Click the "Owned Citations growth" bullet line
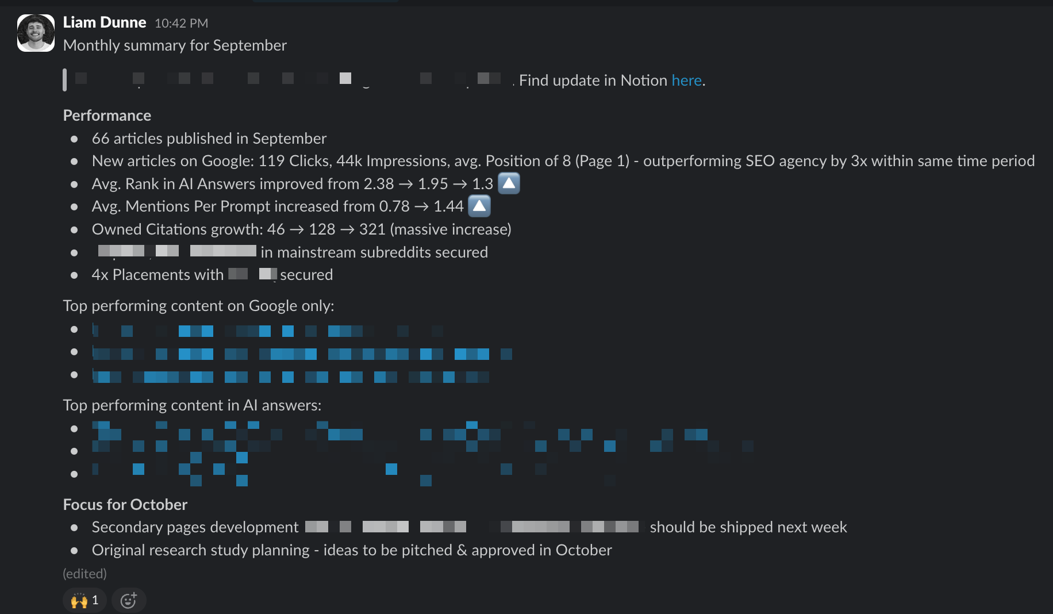The image size is (1053, 614). [x=301, y=229]
